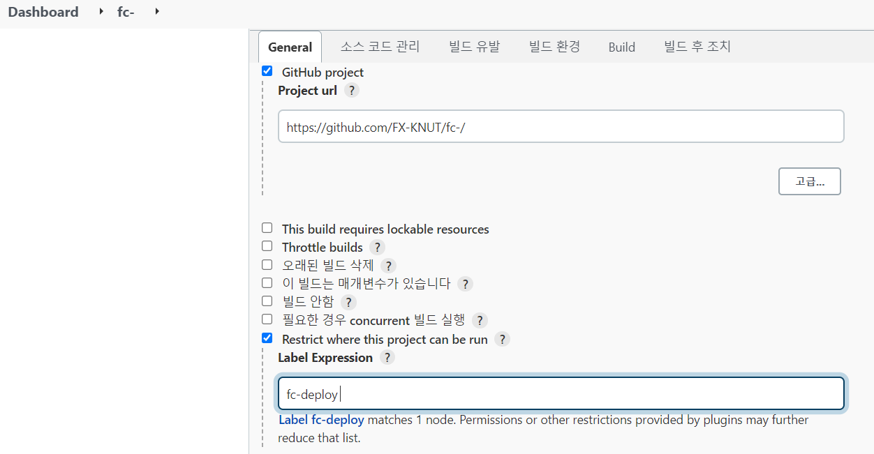Expand the arrow after fc- breadcrumb
The width and height of the screenshot is (874, 454).
click(x=156, y=12)
